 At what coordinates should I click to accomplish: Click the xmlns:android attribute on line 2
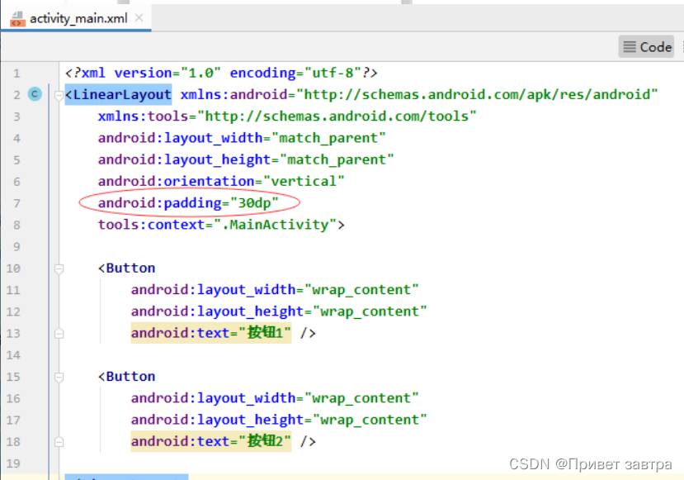click(419, 94)
